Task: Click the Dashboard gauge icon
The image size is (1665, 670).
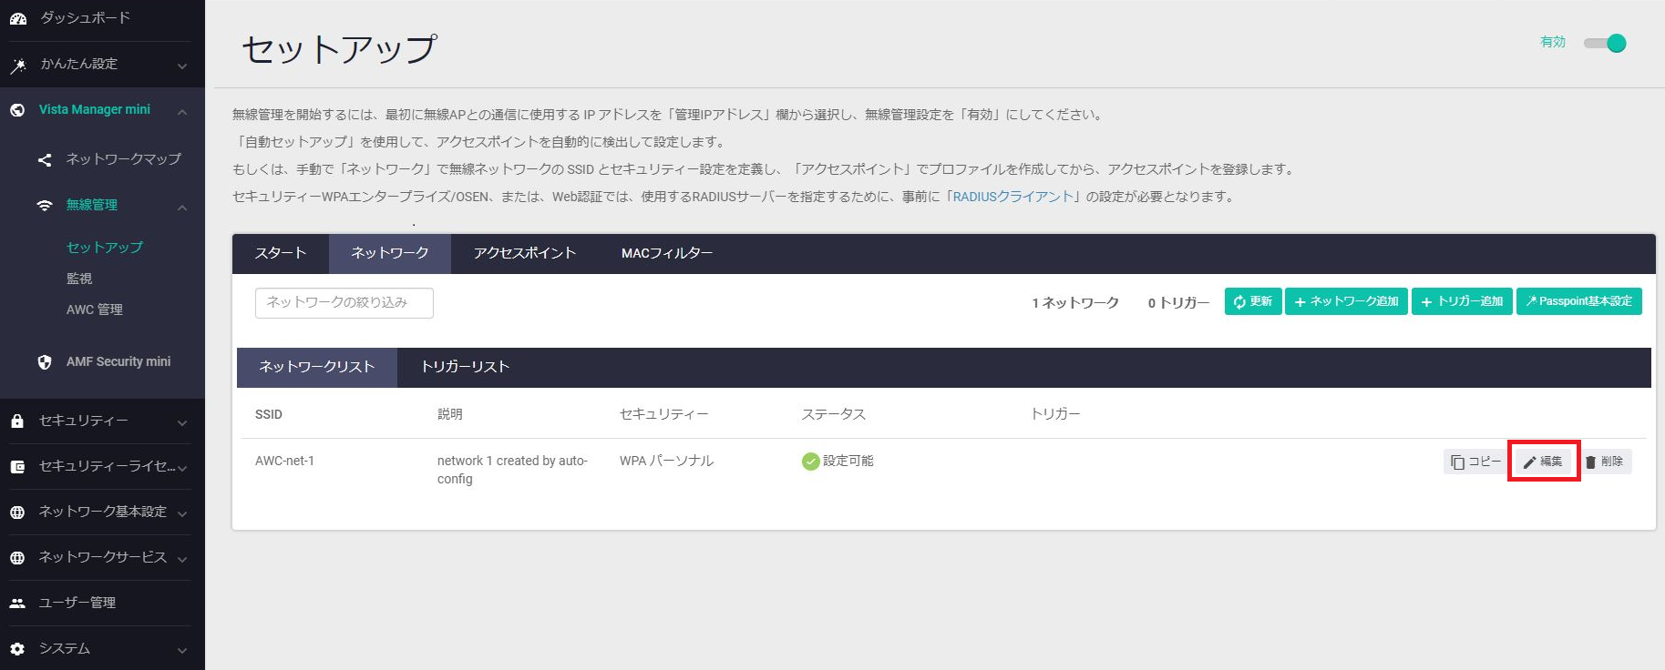Action: (x=18, y=18)
